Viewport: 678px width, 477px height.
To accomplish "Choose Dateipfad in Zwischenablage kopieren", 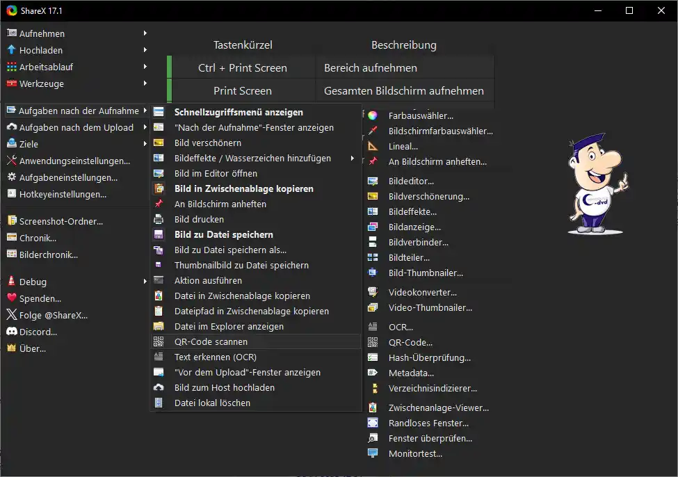I will [x=256, y=311].
